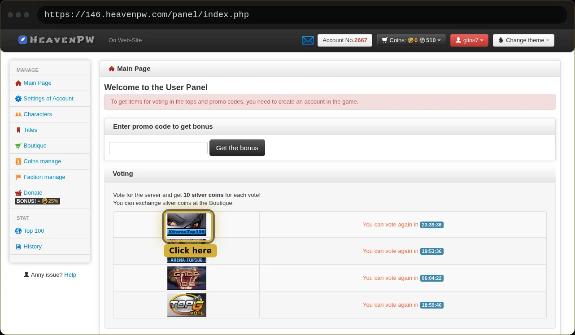Open the glins7 user dropdown
The height and width of the screenshot is (335, 575).
click(x=469, y=40)
